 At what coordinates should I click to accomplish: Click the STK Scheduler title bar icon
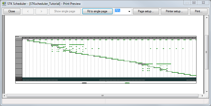tap(4, 4)
